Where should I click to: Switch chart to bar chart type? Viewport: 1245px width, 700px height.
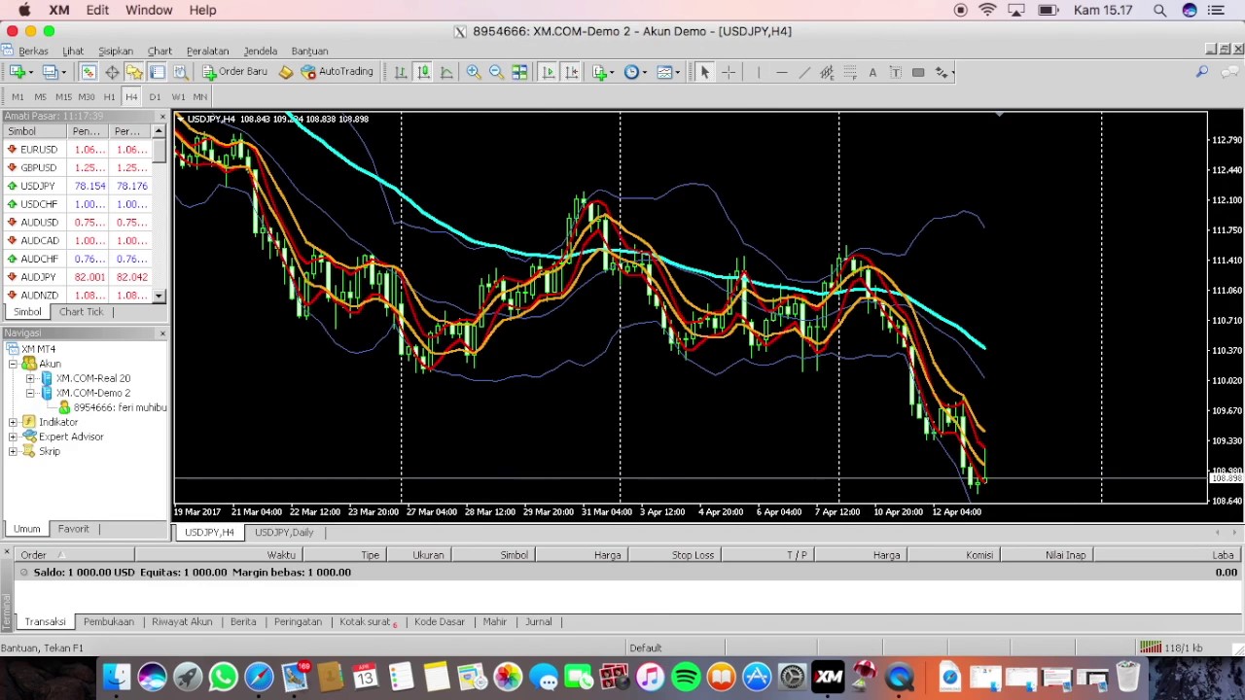tap(400, 72)
